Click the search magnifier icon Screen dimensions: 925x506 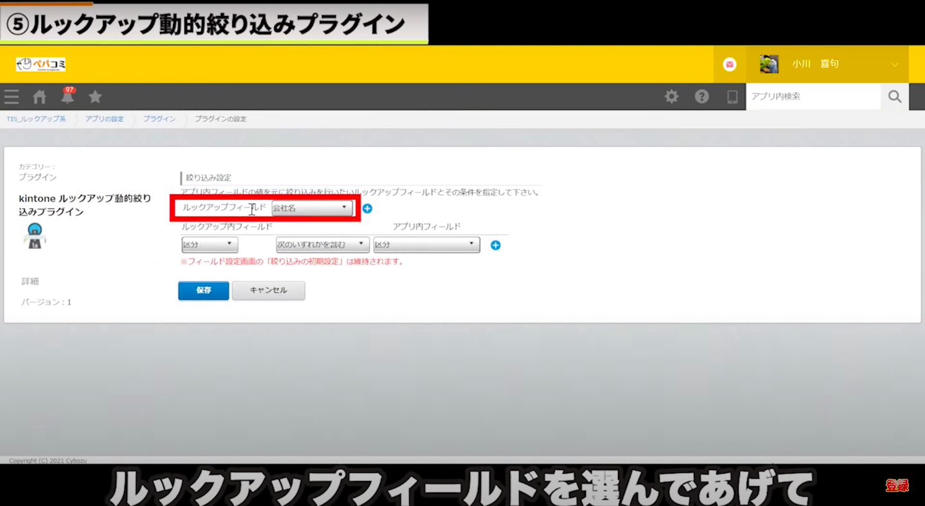(x=894, y=97)
